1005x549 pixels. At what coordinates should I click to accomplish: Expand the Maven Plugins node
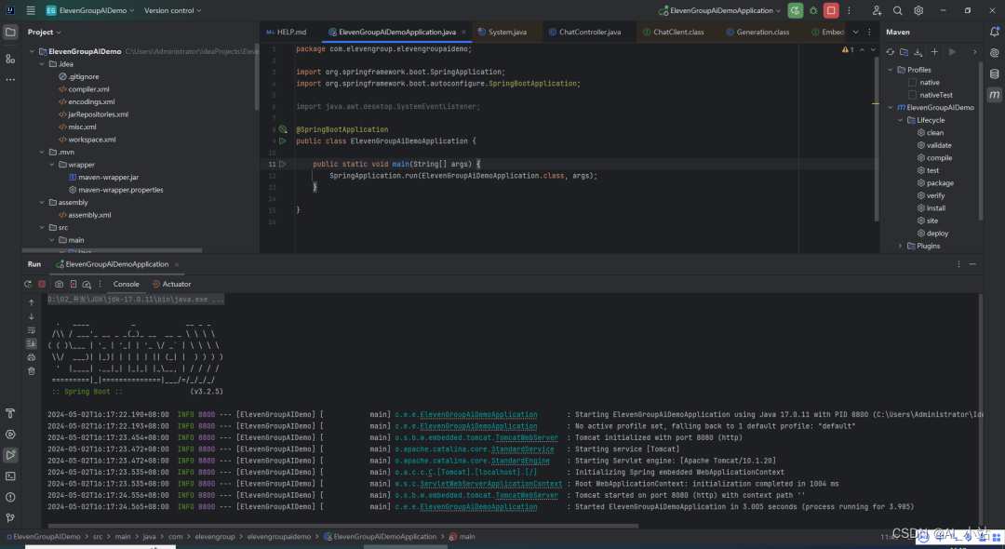pos(900,246)
